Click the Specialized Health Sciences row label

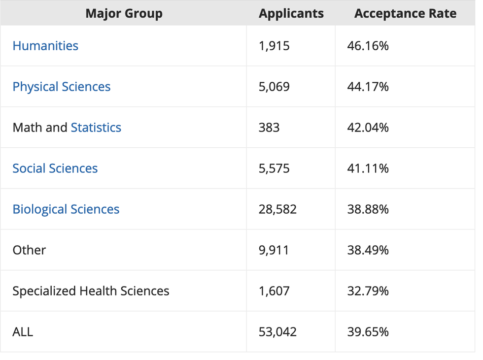point(91,291)
